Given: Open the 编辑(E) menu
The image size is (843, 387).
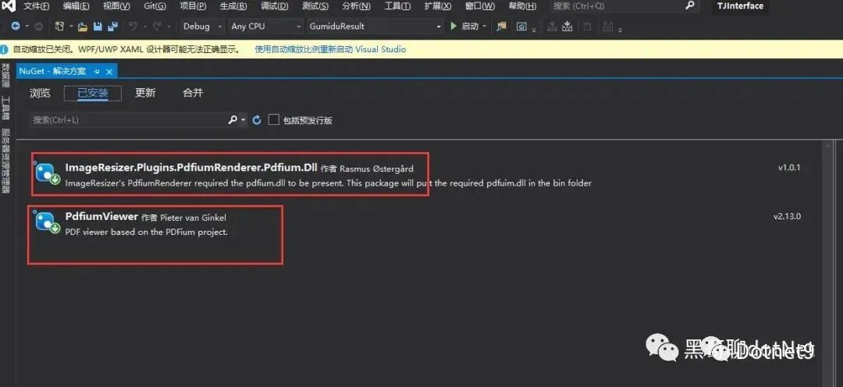Looking at the screenshot, I should pyautogui.click(x=76, y=6).
